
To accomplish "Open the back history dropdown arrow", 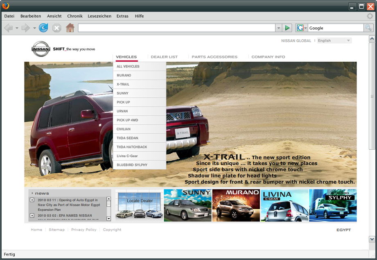I will pos(17,28).
